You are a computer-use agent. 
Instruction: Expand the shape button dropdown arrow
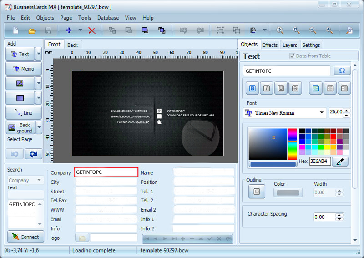pos(39,98)
